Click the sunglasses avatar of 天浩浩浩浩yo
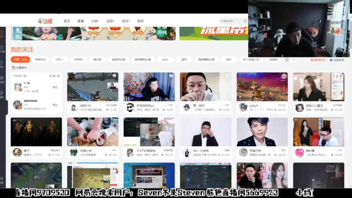Image resolution: width=352 pixels, height=198 pixels. (130, 107)
